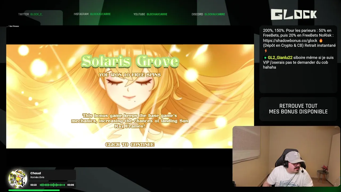Click the bonus game description text
Viewport: 341px width, 192px height.
point(130,121)
